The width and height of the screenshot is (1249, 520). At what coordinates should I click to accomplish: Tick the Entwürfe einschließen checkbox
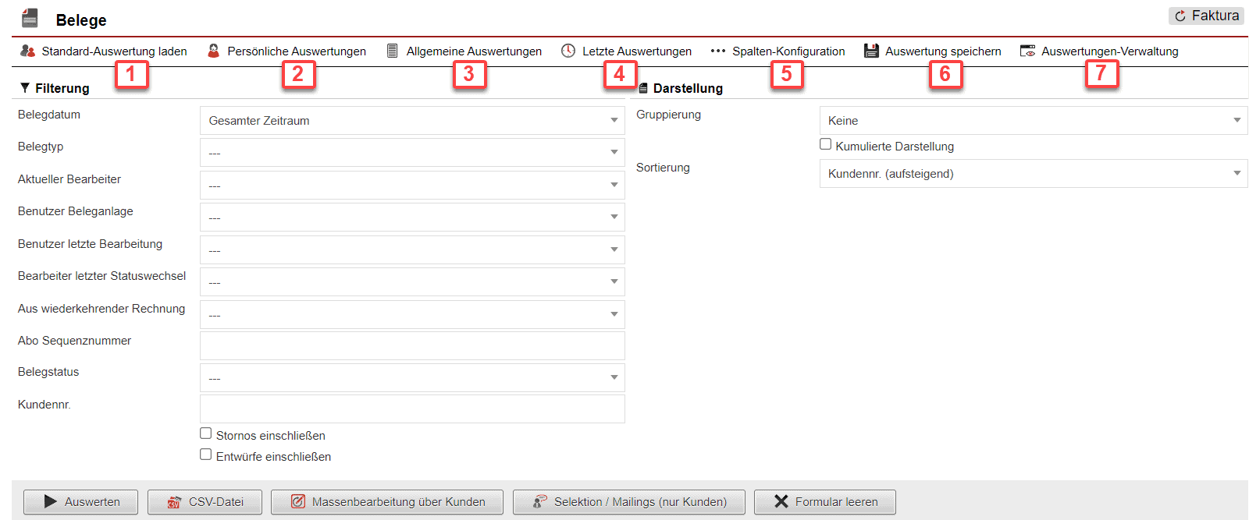point(206,455)
